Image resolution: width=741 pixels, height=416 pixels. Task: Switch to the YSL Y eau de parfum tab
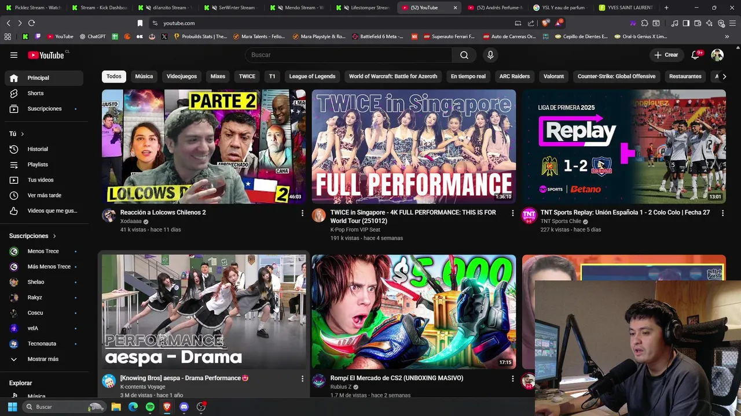tap(560, 8)
